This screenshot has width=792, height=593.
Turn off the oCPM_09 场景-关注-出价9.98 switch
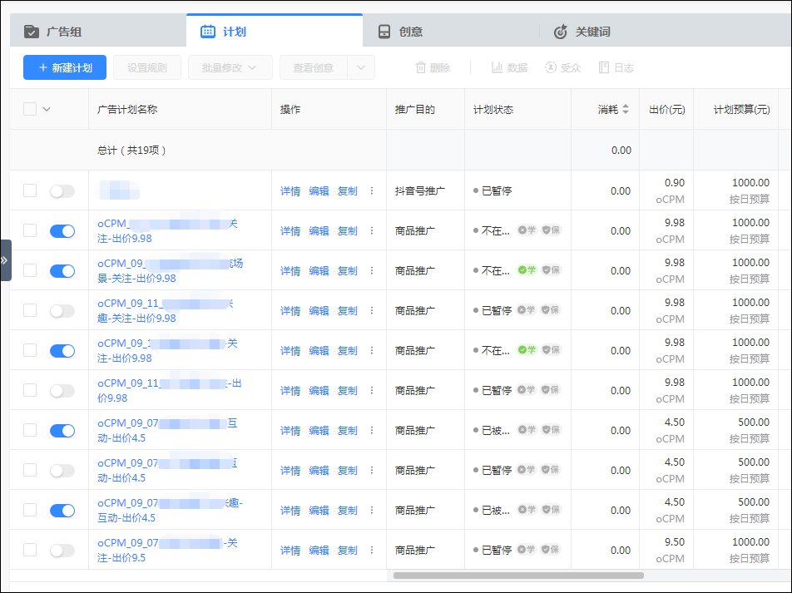point(62,271)
